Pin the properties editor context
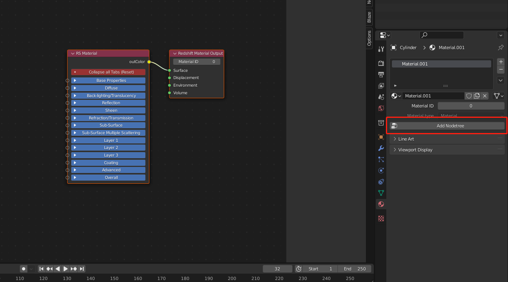 (x=500, y=48)
